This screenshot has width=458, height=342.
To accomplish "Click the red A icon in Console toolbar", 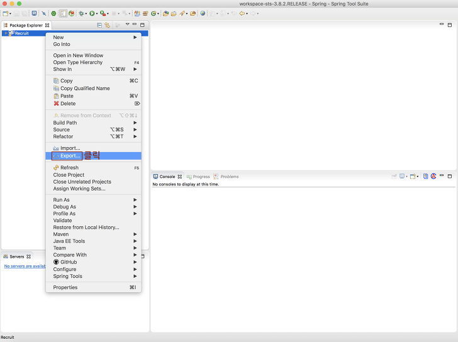I will [x=433, y=176].
